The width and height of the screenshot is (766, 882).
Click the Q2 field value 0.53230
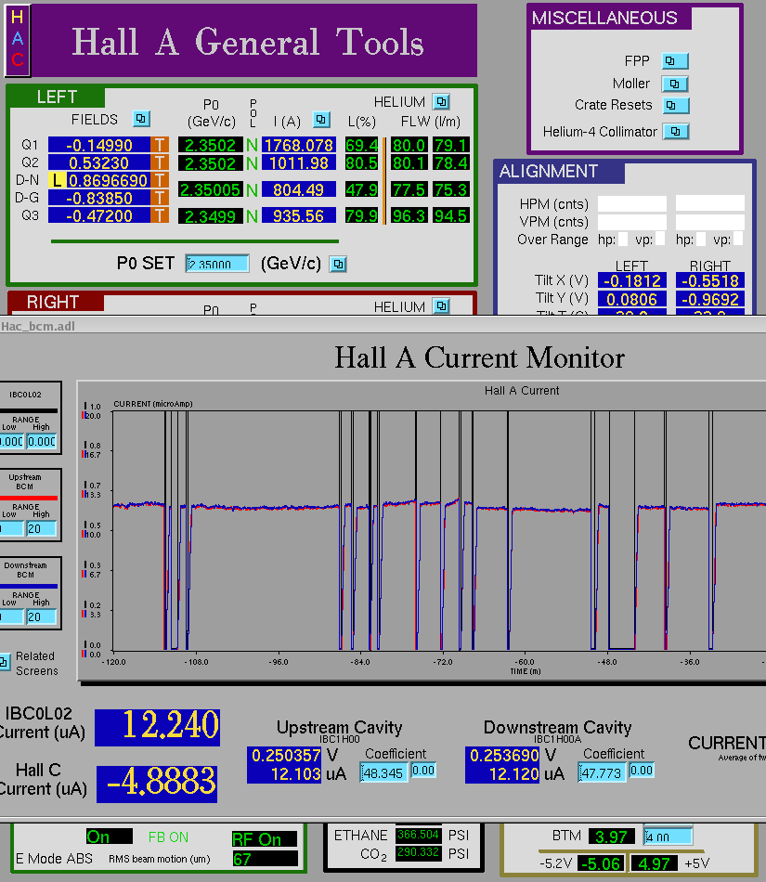(x=99, y=163)
